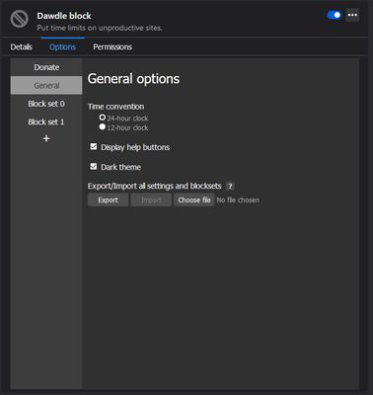Select the 12-hour clock option
The image size is (373, 395).
coord(103,127)
